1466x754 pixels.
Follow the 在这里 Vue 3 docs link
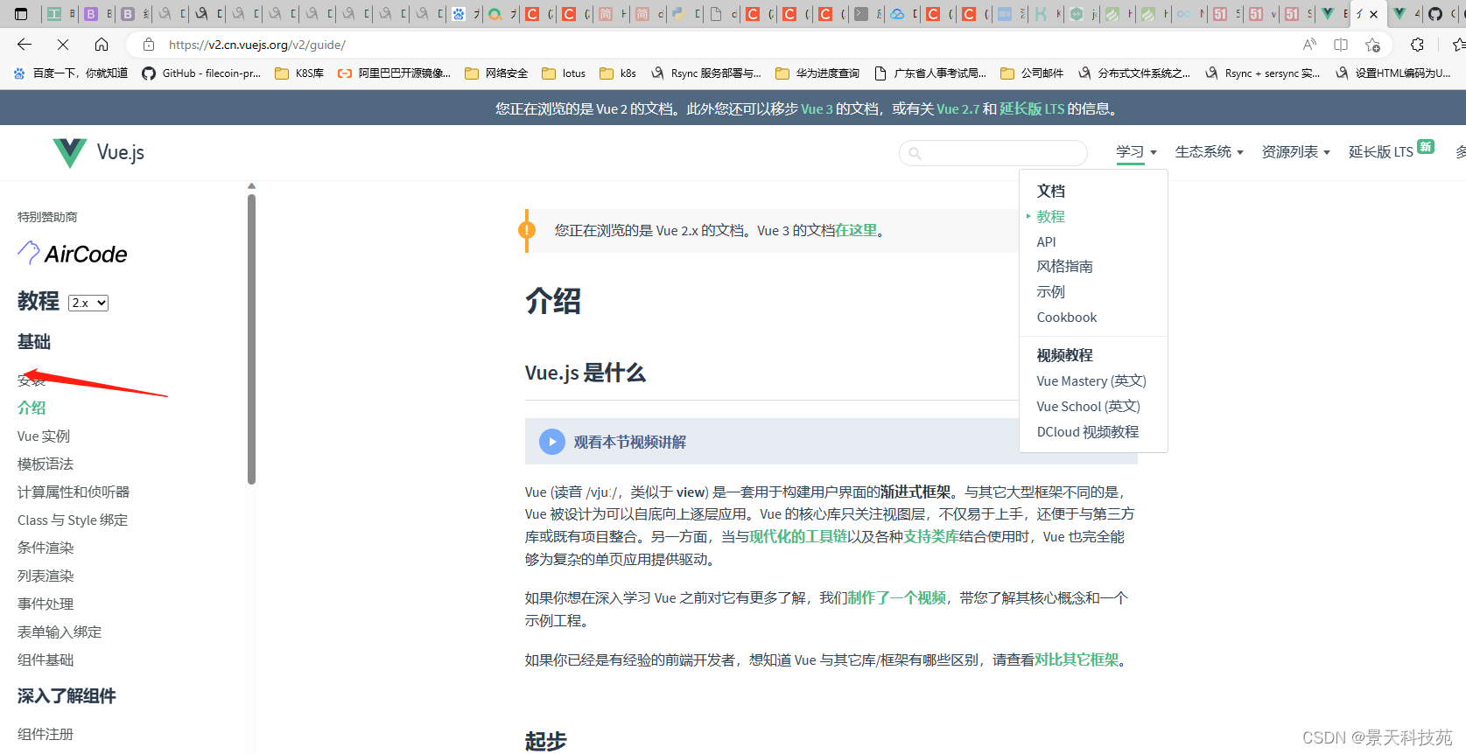856,231
